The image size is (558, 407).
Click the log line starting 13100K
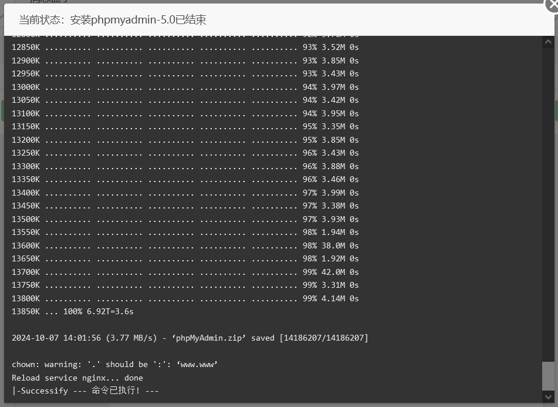pyautogui.click(x=185, y=113)
